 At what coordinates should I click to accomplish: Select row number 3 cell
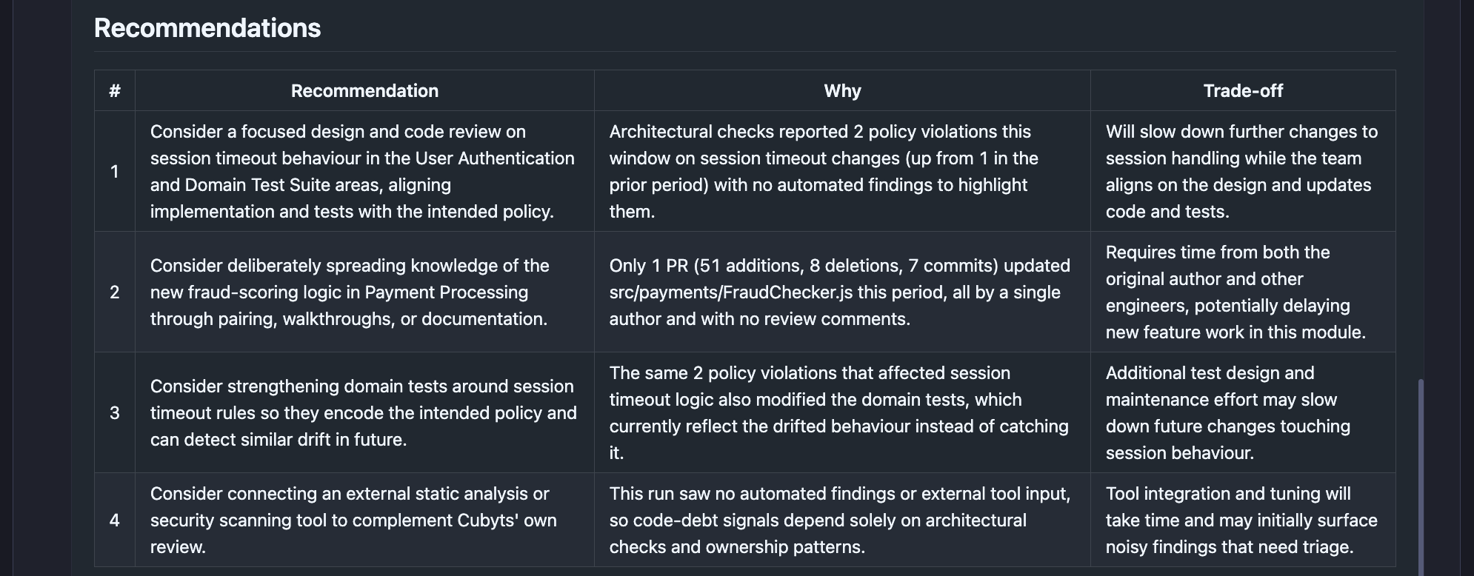tap(115, 413)
